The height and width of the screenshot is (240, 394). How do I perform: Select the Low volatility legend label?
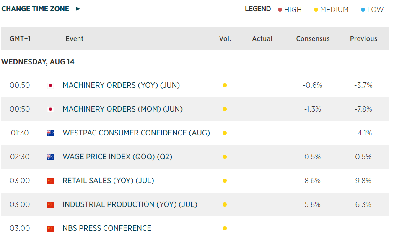tap(375, 10)
